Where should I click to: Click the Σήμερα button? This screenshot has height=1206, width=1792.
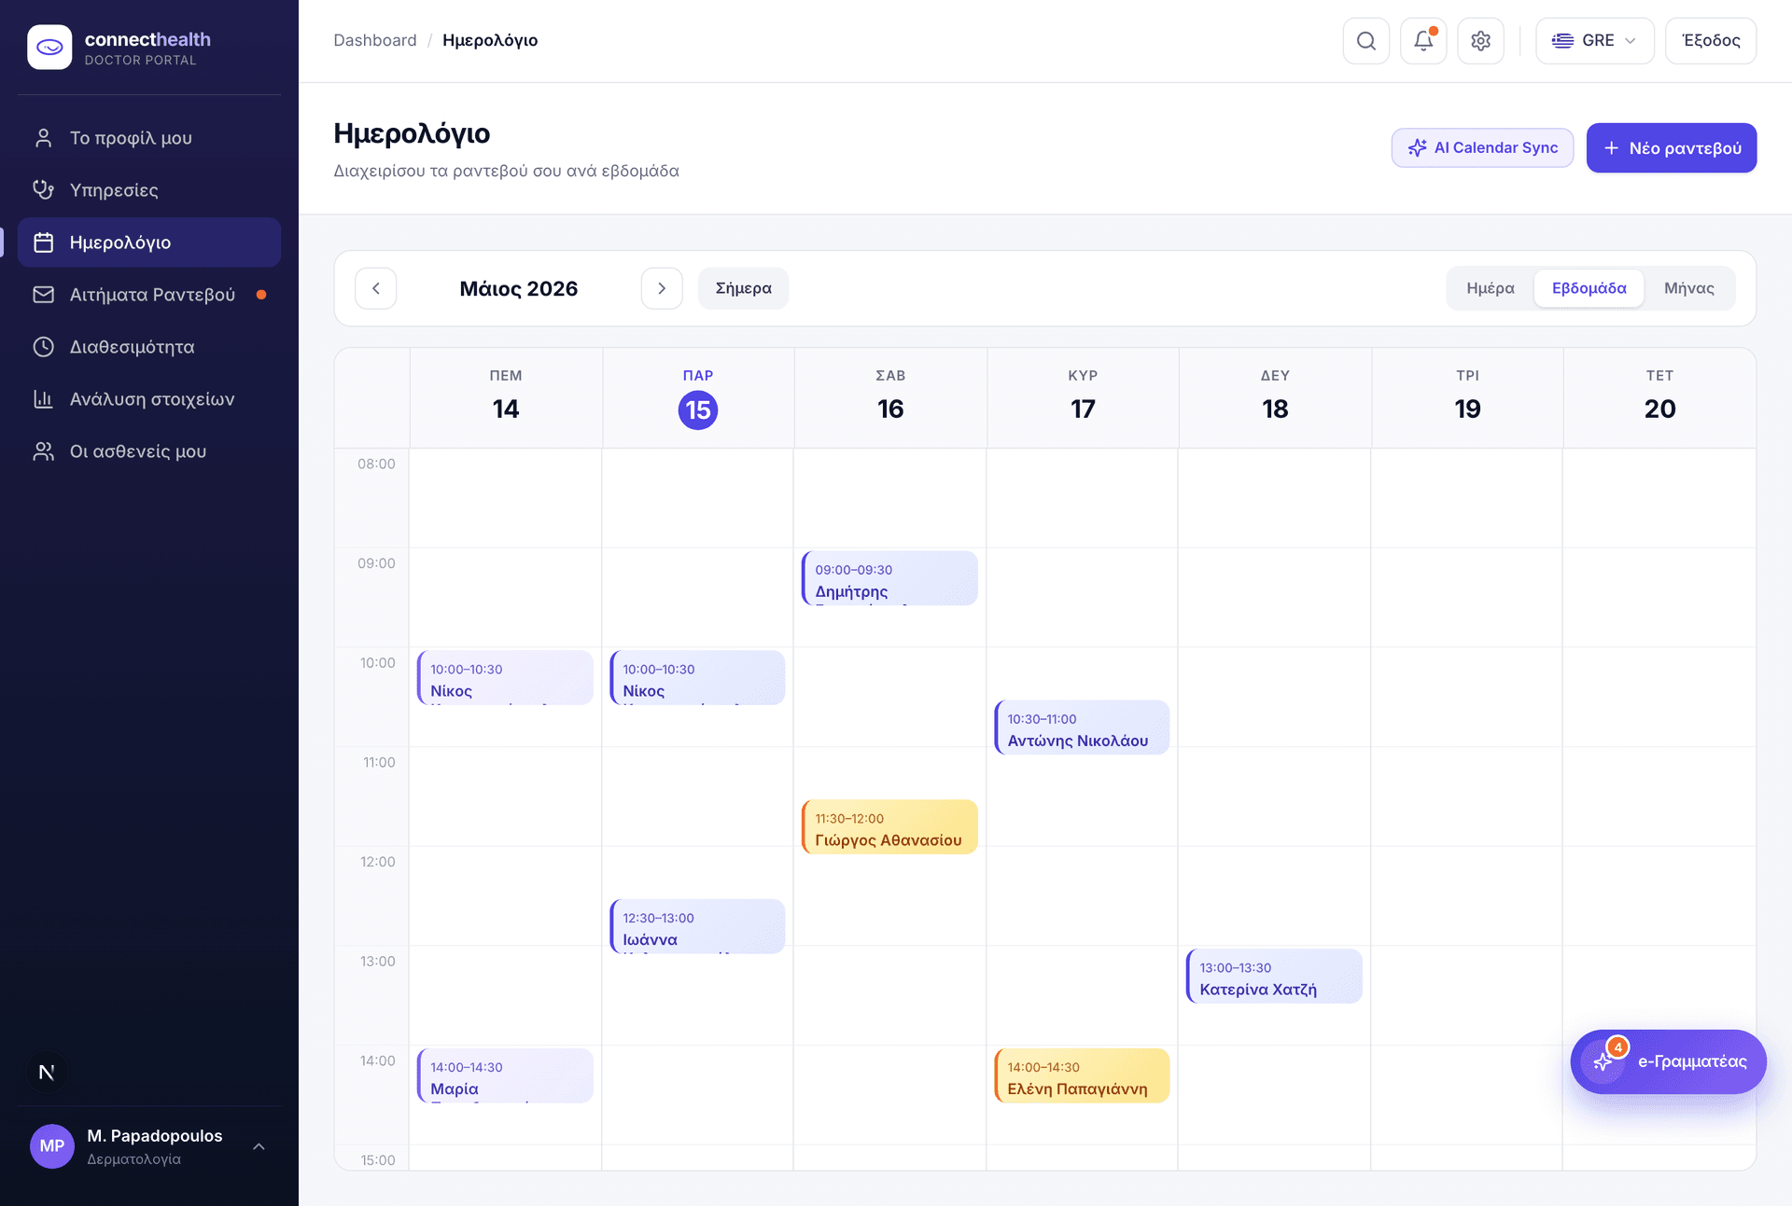(743, 288)
